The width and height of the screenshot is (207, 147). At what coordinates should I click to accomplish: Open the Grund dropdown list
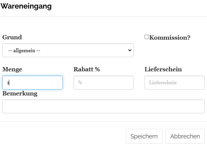[x=68, y=50]
